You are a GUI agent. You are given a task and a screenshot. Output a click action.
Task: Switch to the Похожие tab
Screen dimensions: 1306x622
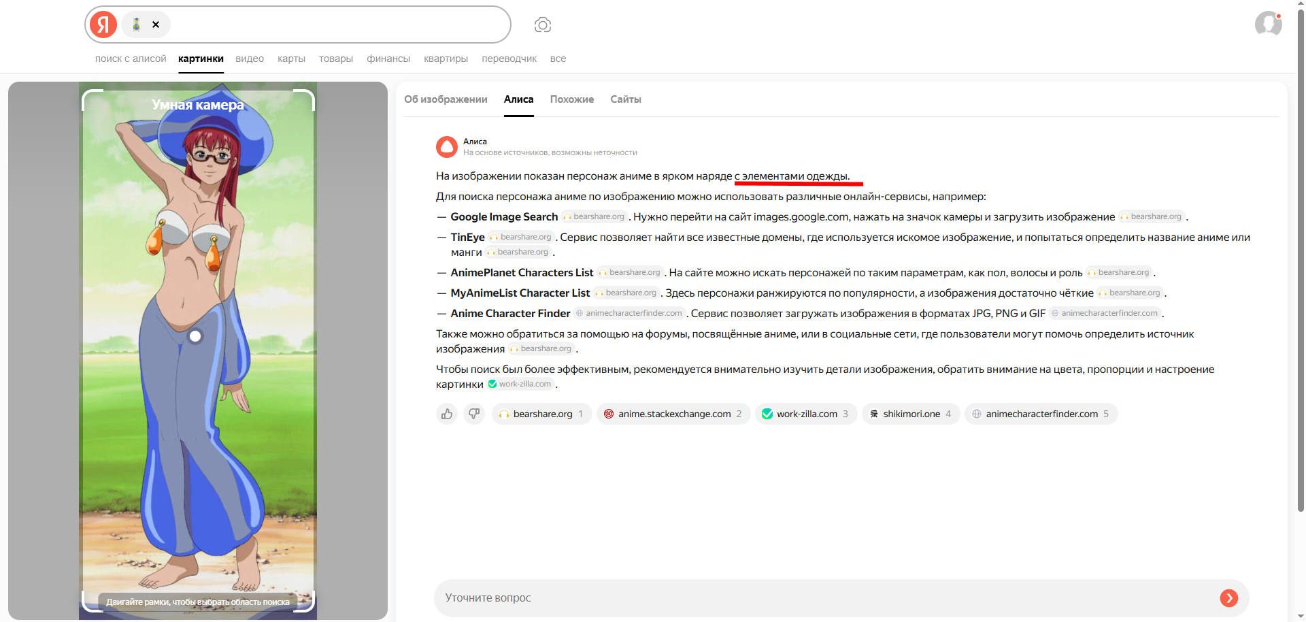pos(571,99)
